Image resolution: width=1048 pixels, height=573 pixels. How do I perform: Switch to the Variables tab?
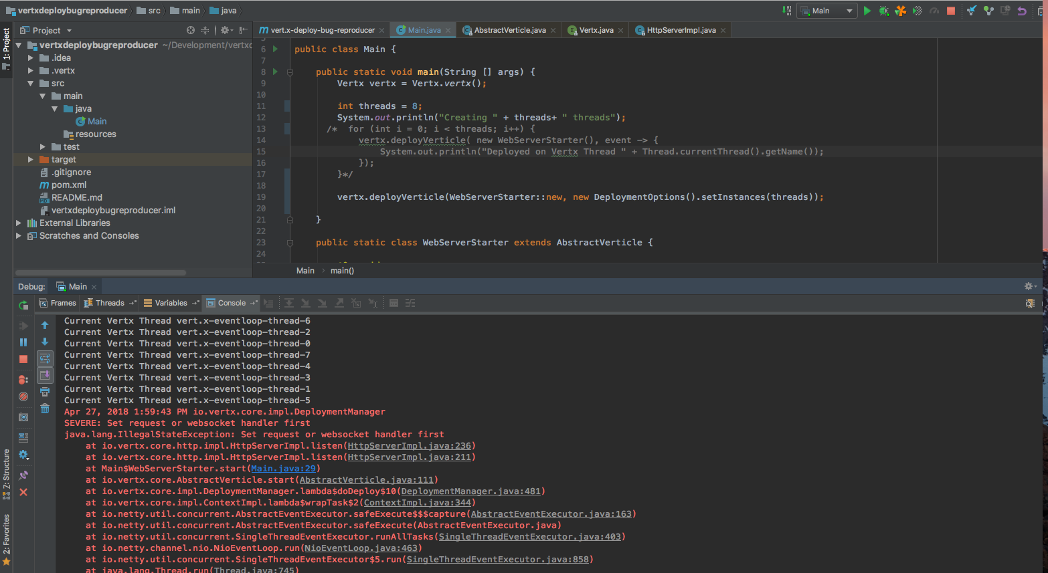coord(170,303)
